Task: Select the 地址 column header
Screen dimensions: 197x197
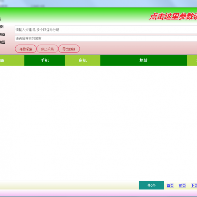Action: point(143,60)
